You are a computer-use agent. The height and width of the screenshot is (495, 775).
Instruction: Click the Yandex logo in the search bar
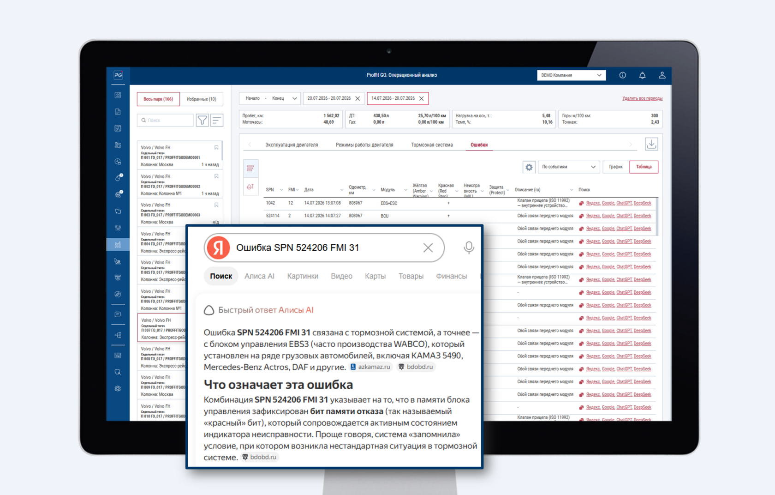click(x=218, y=247)
